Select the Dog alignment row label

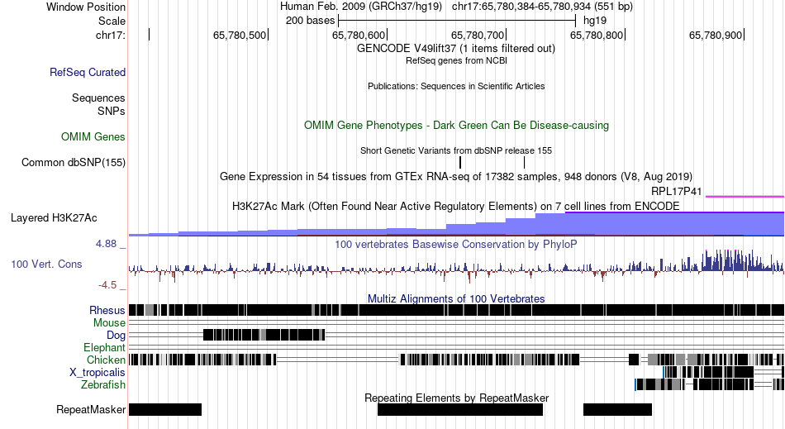[116, 336]
